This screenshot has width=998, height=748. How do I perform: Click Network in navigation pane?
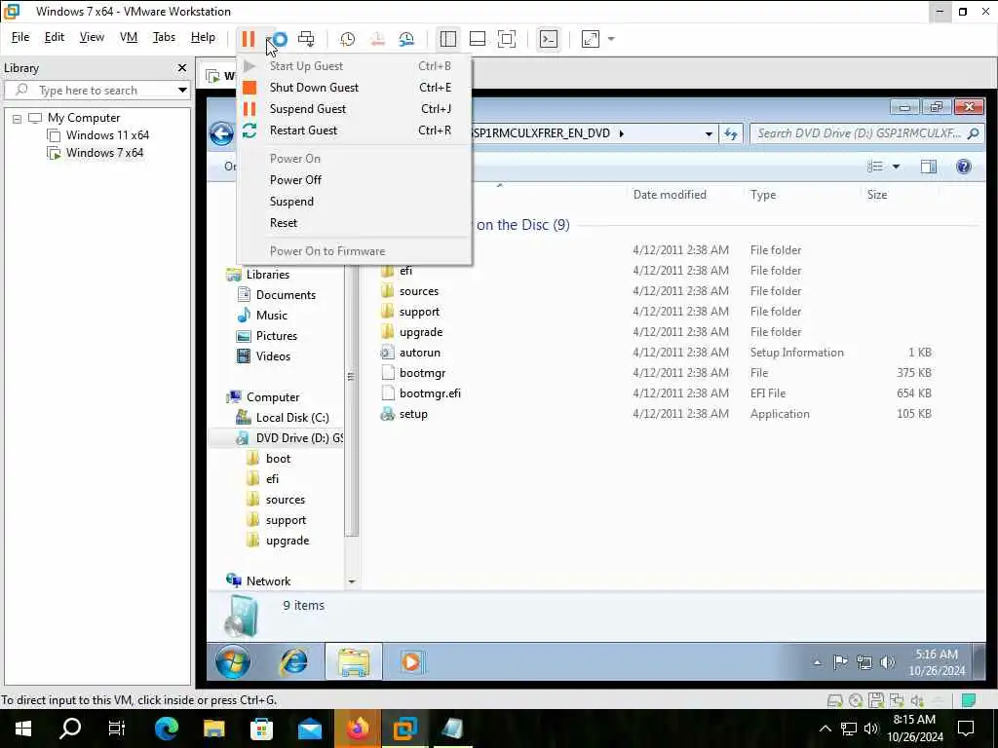[268, 581]
